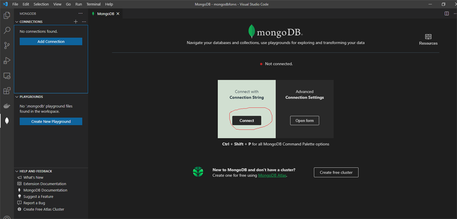Viewport: 457px width, 219px height.
Task: Minimize the VS Code window
Action: tap(430, 4)
